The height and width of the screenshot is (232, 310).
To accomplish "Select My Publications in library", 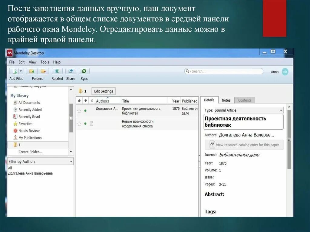I will click(30, 138).
